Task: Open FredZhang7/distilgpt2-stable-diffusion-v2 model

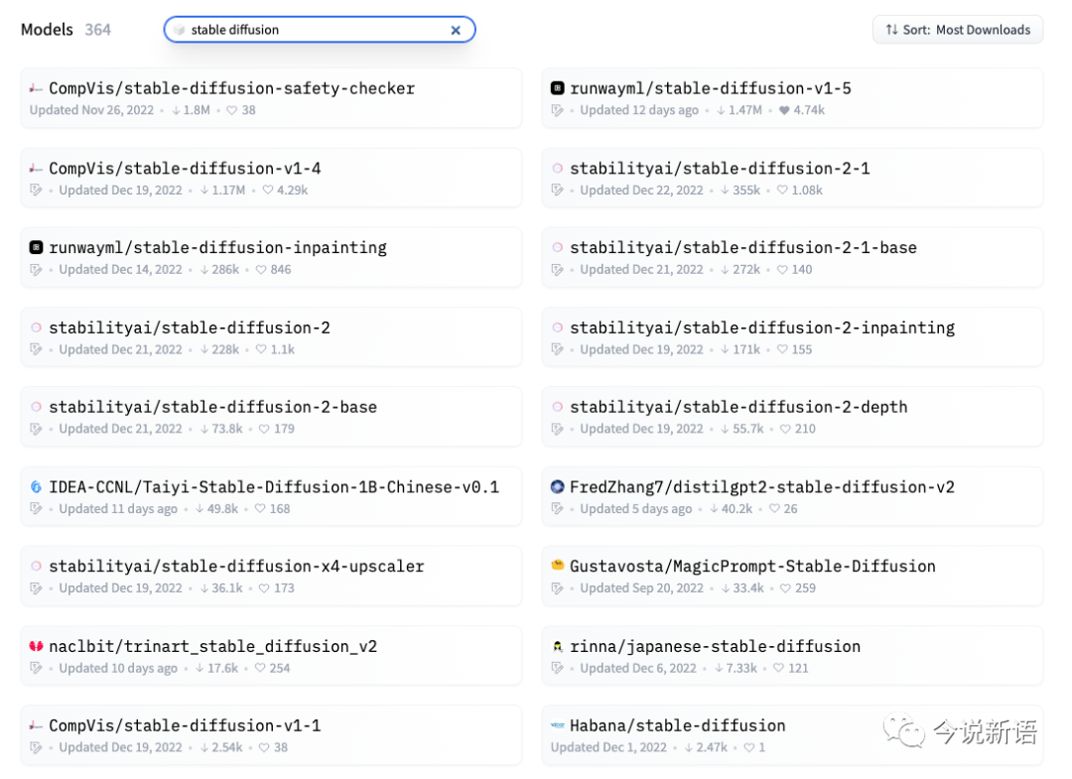Action: (762, 486)
